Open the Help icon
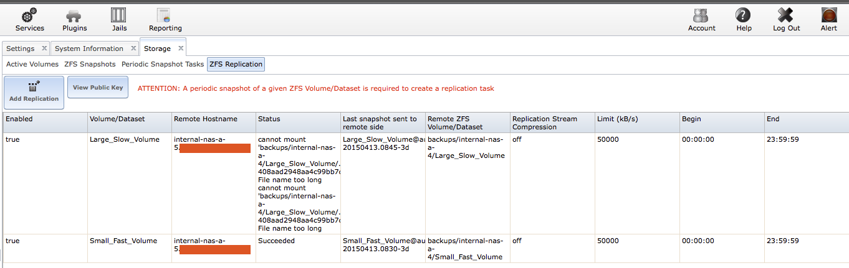 743,15
